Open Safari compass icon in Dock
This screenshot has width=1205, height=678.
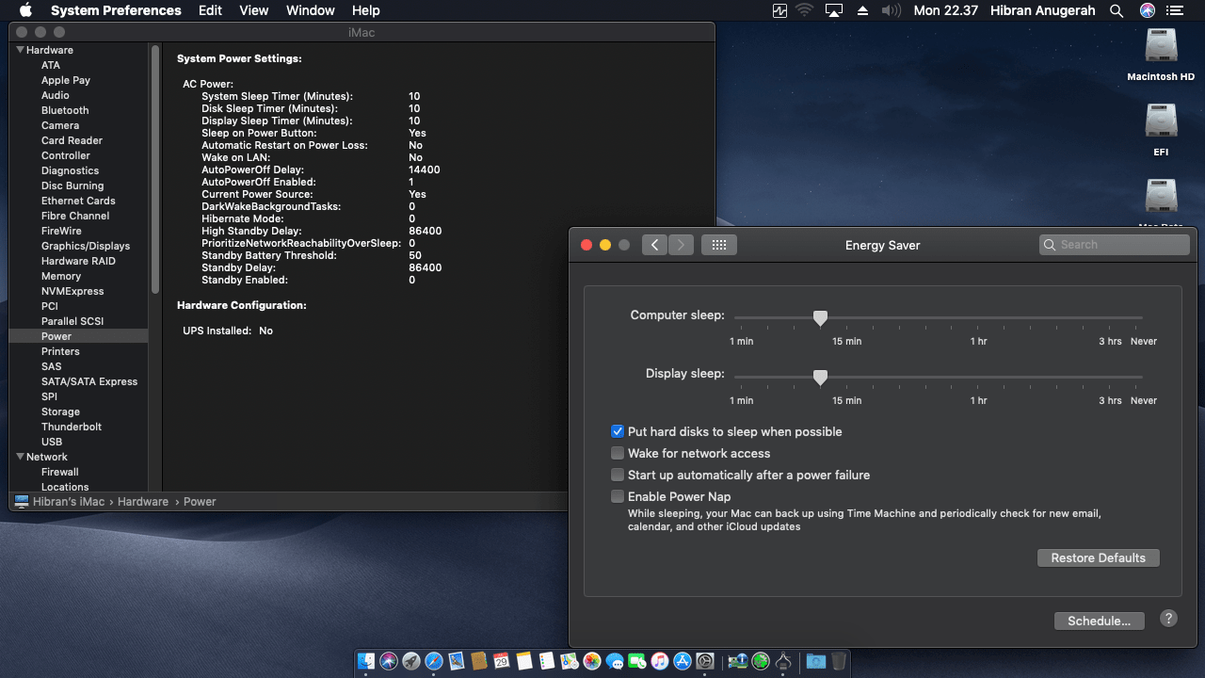coord(434,662)
